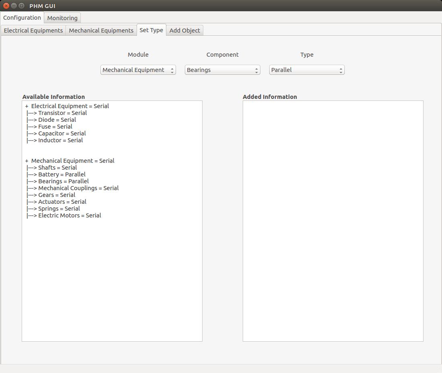This screenshot has width=442, height=373.
Task: Click inside the Added Information box
Action: 333,221
